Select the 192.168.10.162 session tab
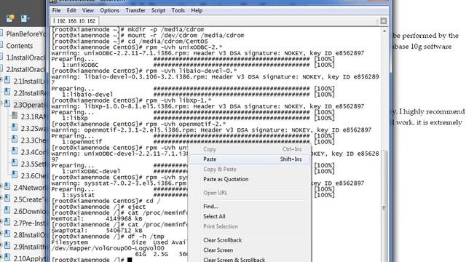466x262 pixels. tap(74, 21)
